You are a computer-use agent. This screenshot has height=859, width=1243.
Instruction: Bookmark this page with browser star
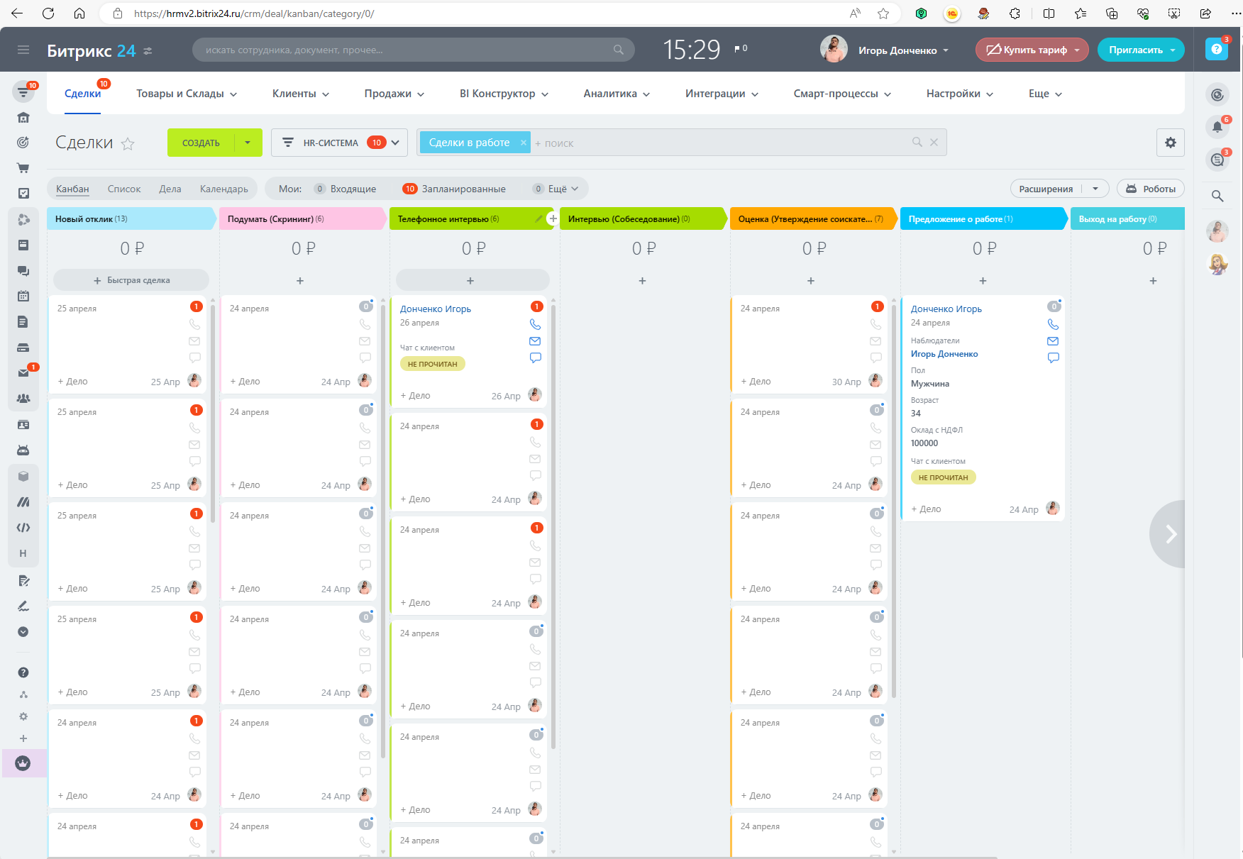pos(883,13)
